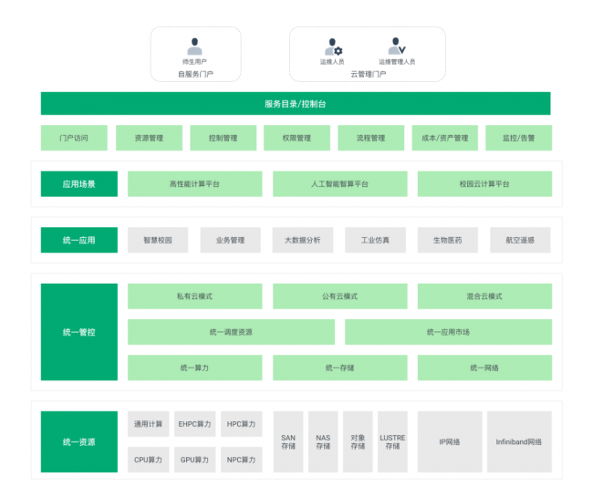Viewport: 593px width, 497px height.
Task: Select the 云管理门户 label
Action: [369, 74]
